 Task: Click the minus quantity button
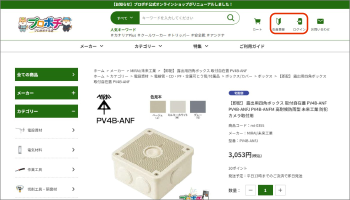pyautogui.click(x=250, y=190)
